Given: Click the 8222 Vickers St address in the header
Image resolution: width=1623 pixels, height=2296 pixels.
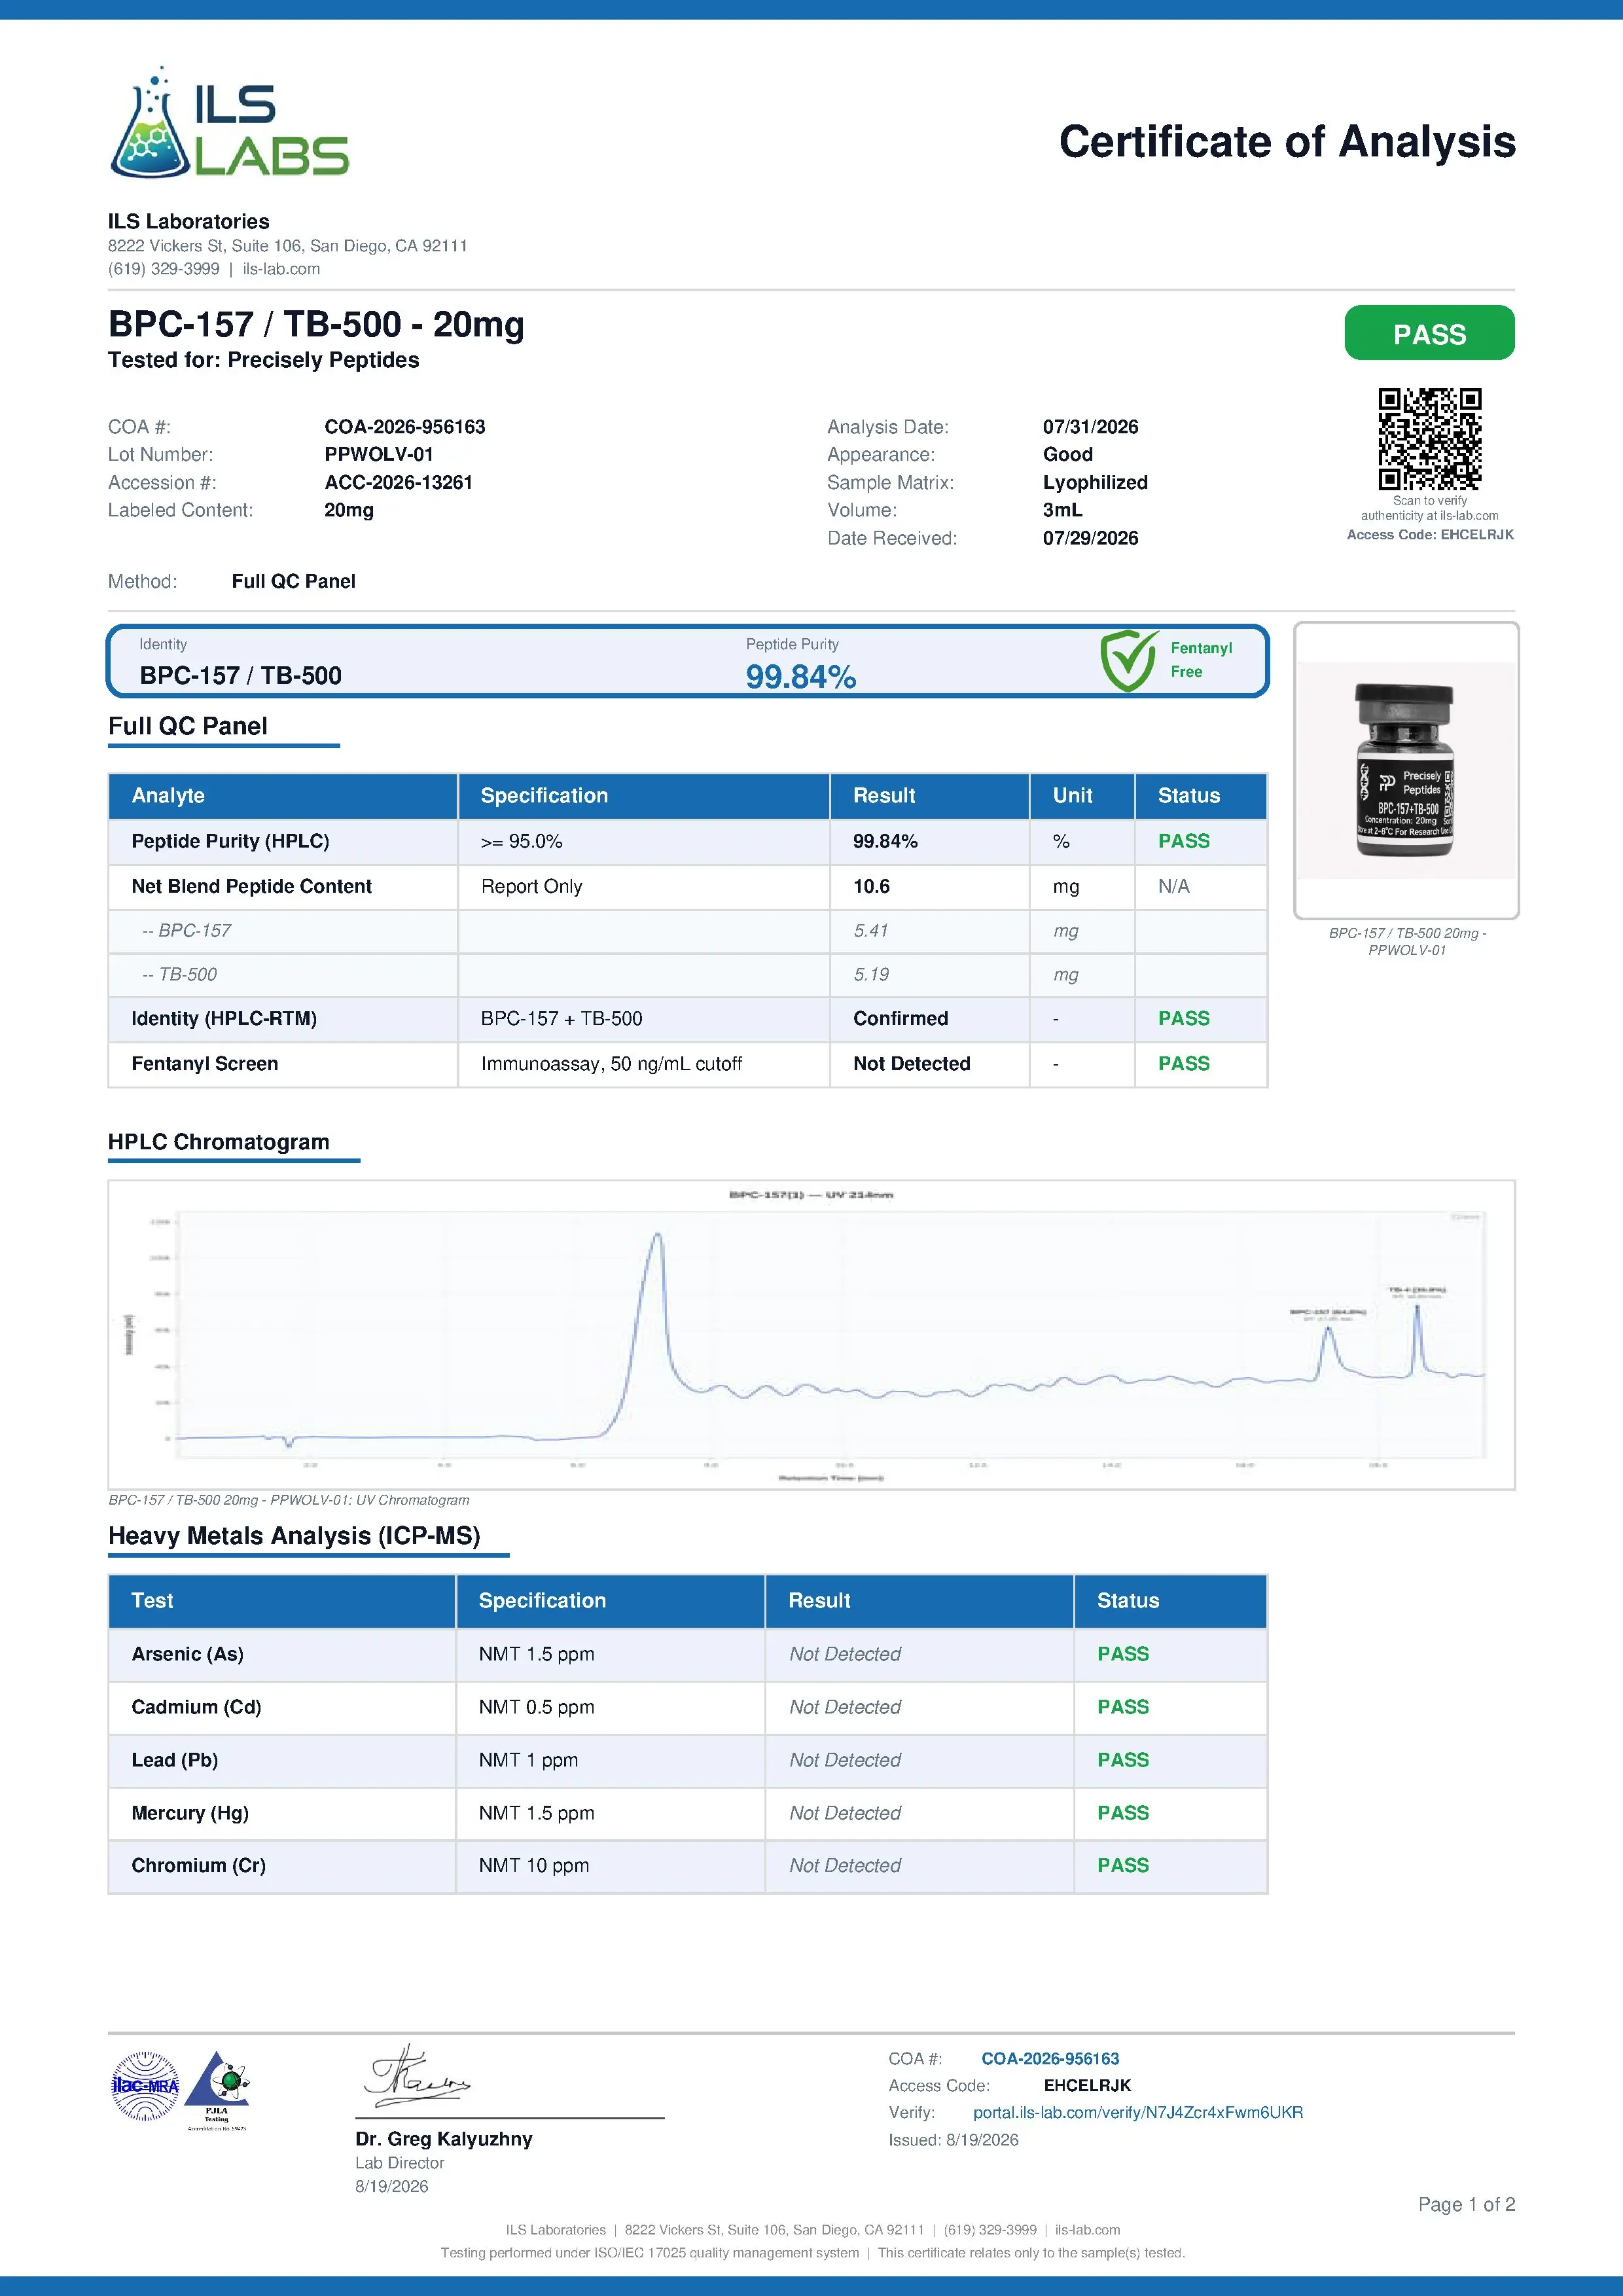Looking at the screenshot, I should (x=288, y=246).
